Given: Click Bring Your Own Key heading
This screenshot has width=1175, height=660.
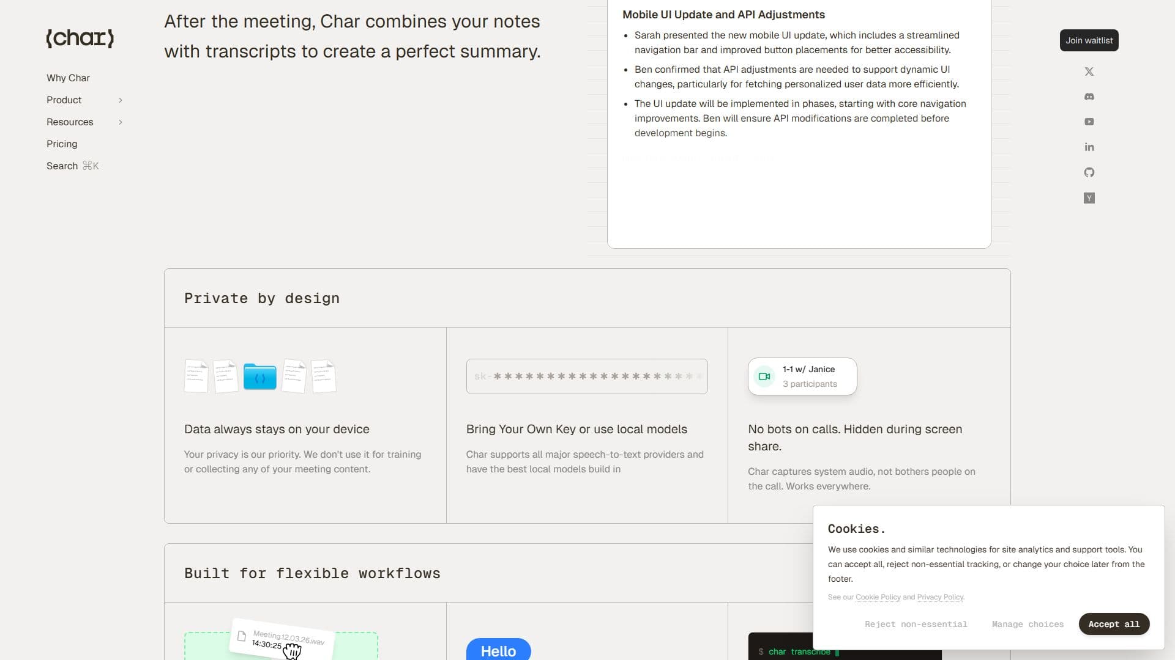Looking at the screenshot, I should coord(576,429).
